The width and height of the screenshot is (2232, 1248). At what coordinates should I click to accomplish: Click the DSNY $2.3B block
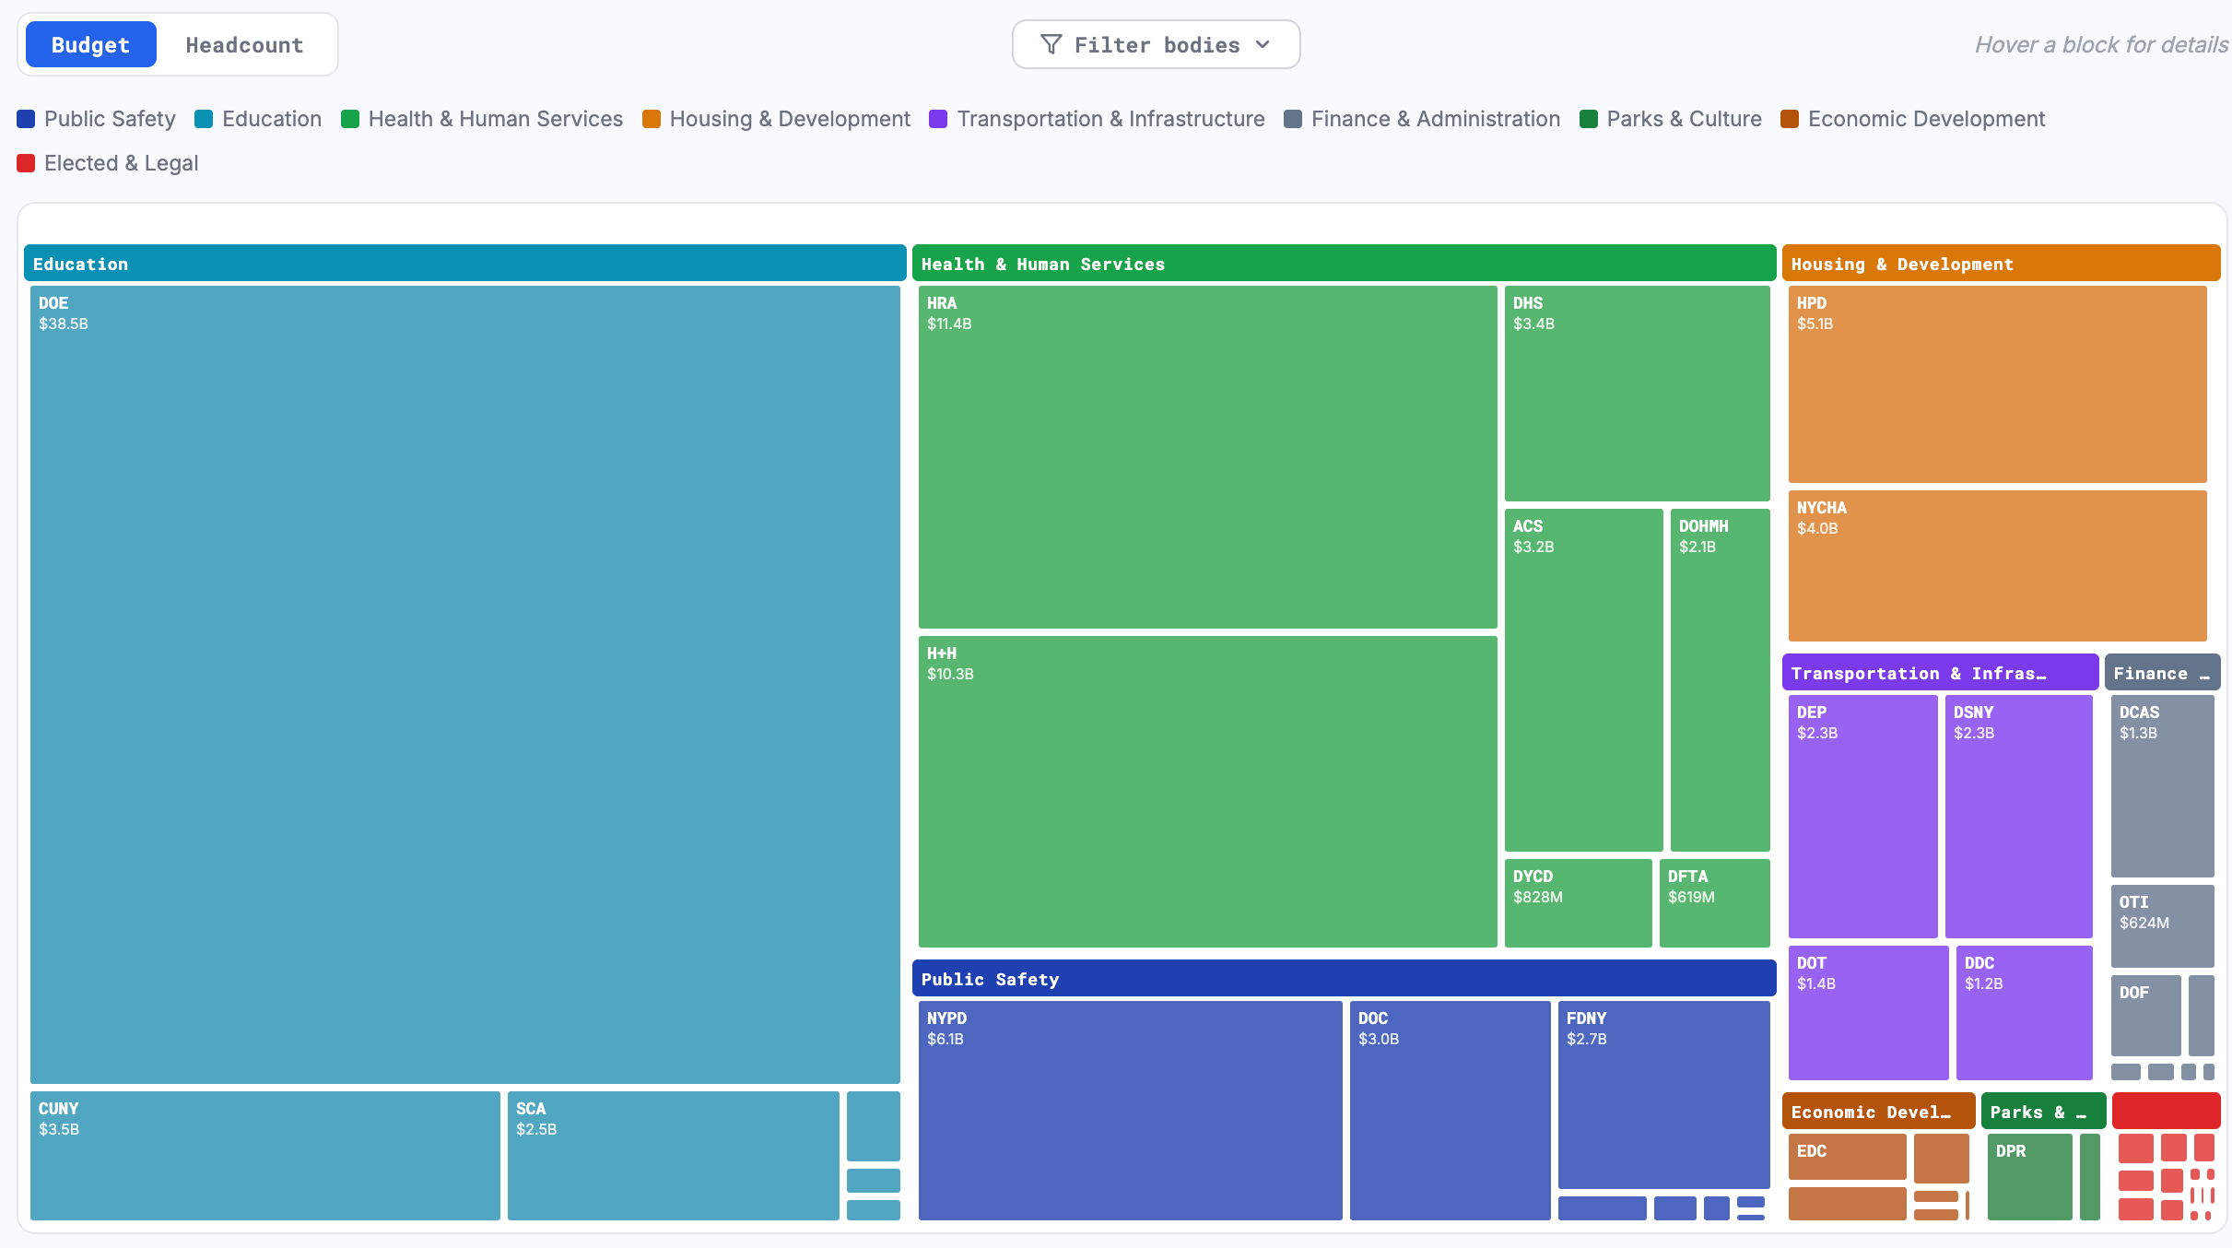[2018, 816]
